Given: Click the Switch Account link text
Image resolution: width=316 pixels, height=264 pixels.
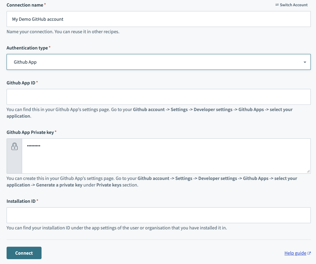Looking at the screenshot, I should click(x=294, y=4).
